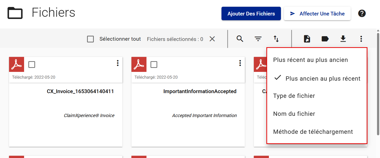380x158 pixels.
Task: Open toolbar more options vertical dots
Action: coord(361,39)
